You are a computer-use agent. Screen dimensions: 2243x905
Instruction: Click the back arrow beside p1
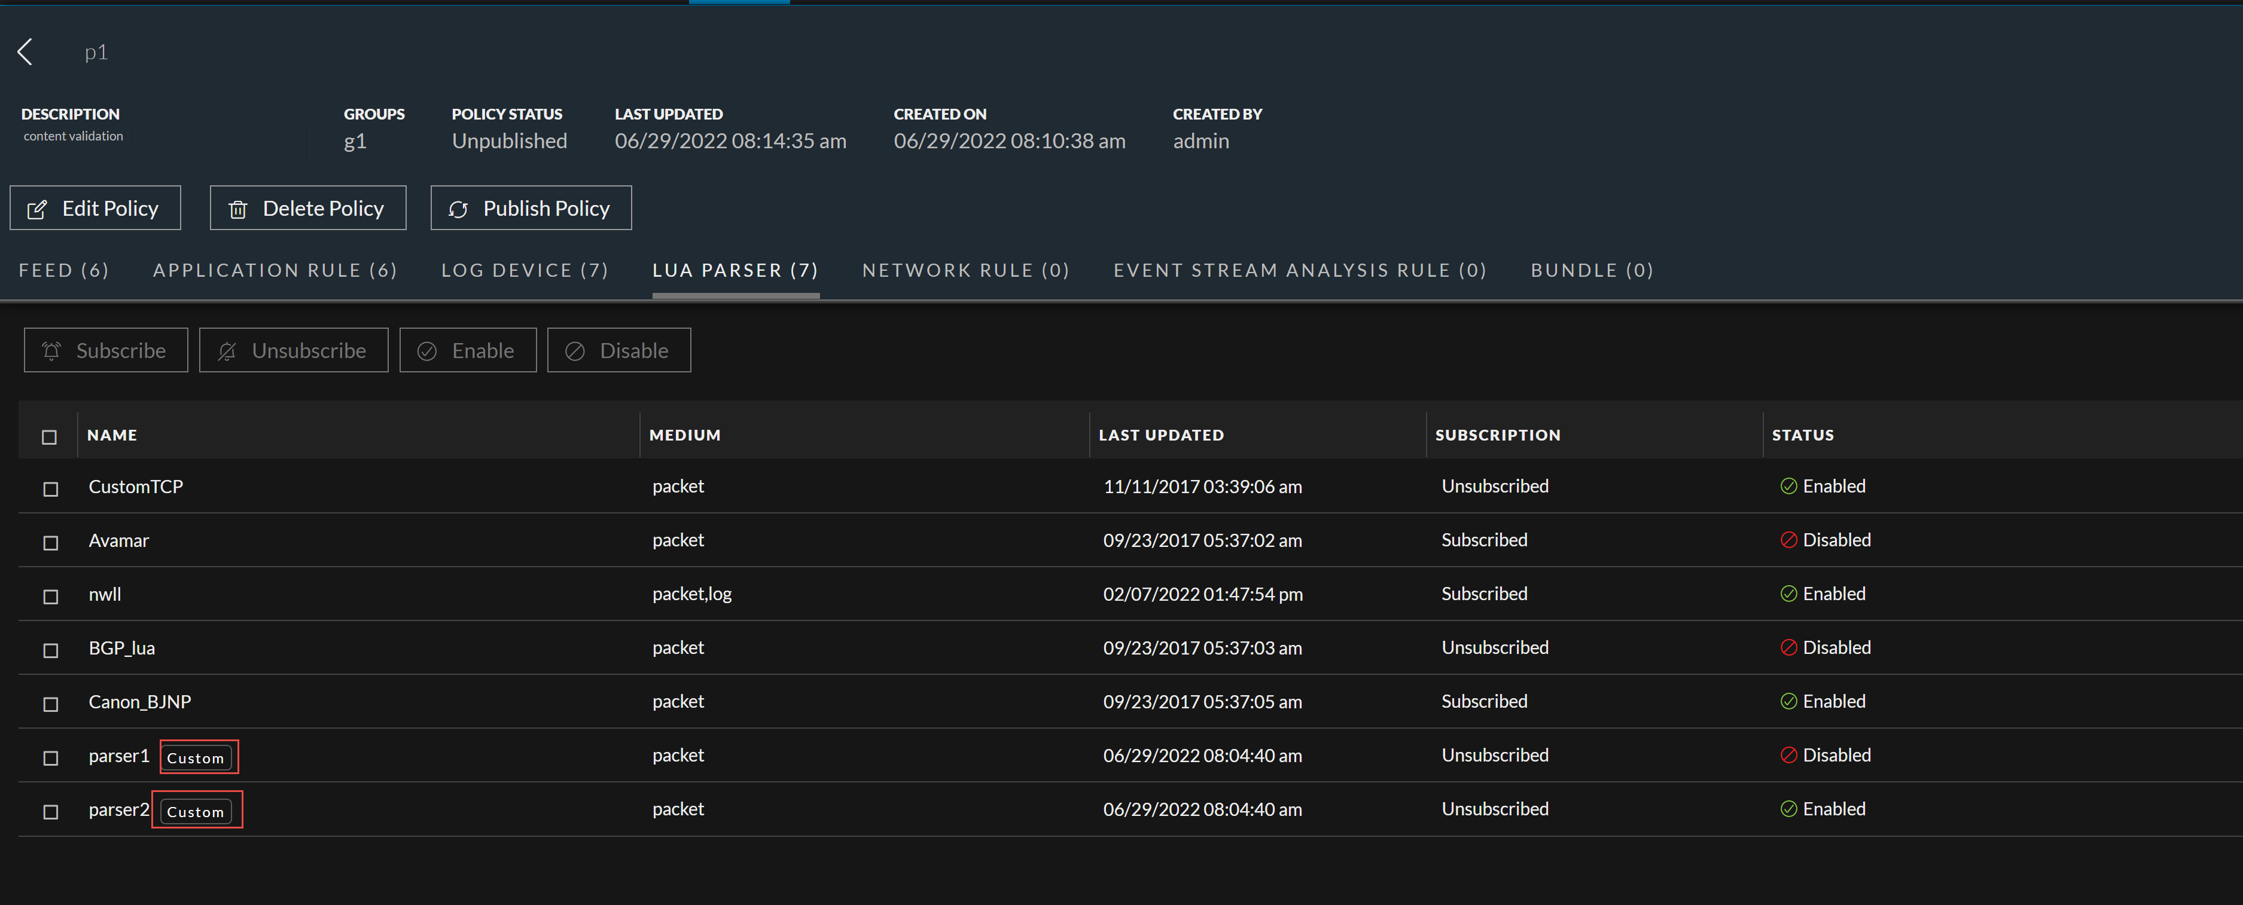[x=25, y=52]
